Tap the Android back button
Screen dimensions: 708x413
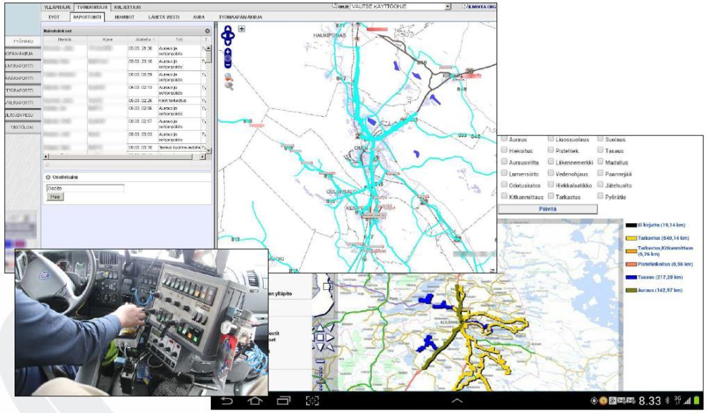tap(227, 400)
